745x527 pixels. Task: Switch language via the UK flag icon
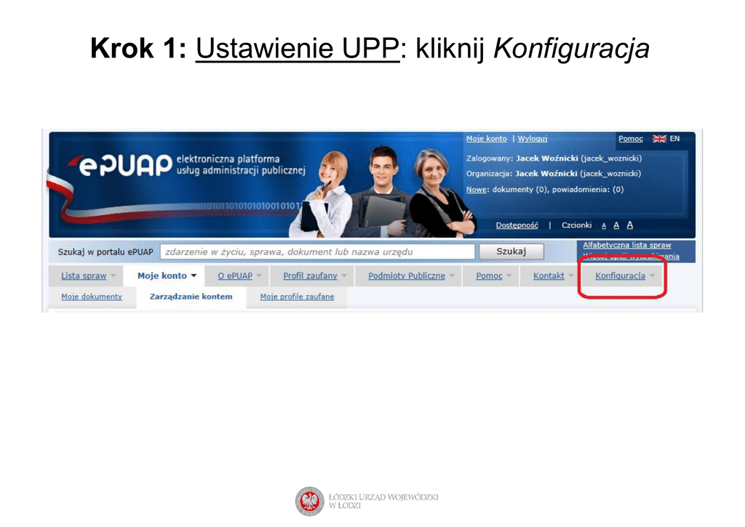pyautogui.click(x=659, y=139)
